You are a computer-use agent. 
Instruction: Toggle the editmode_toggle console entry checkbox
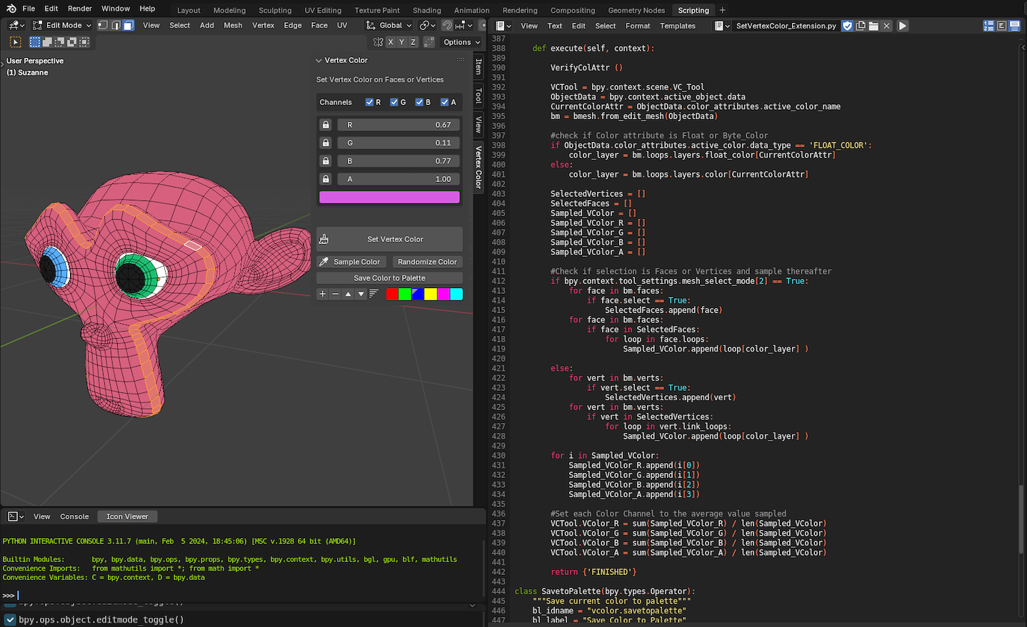pyautogui.click(x=9, y=619)
